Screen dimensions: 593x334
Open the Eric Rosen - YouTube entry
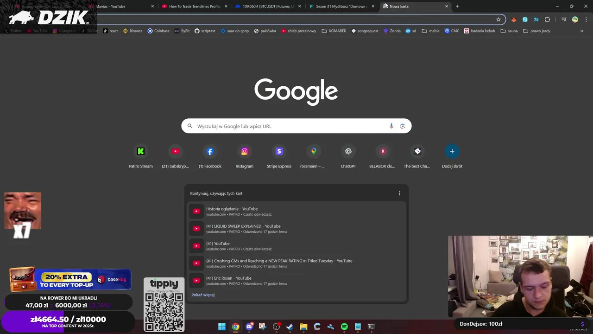[x=296, y=281]
